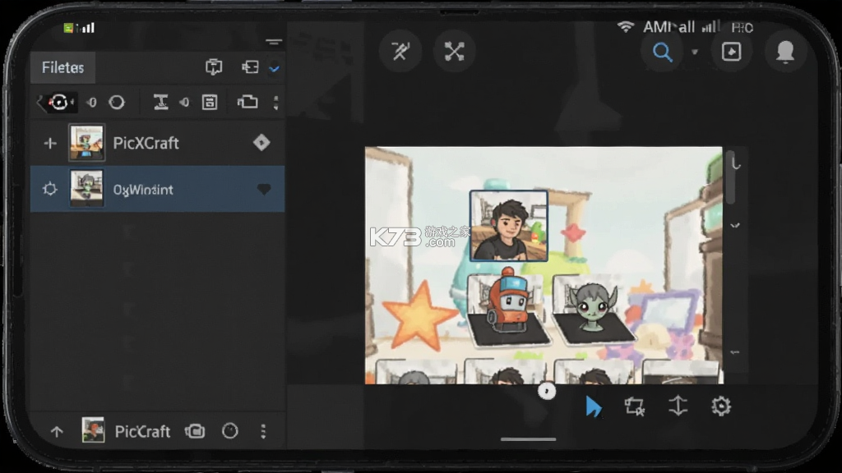Click the folder icon in panel toolbar
The height and width of the screenshot is (473, 842).
(x=248, y=102)
